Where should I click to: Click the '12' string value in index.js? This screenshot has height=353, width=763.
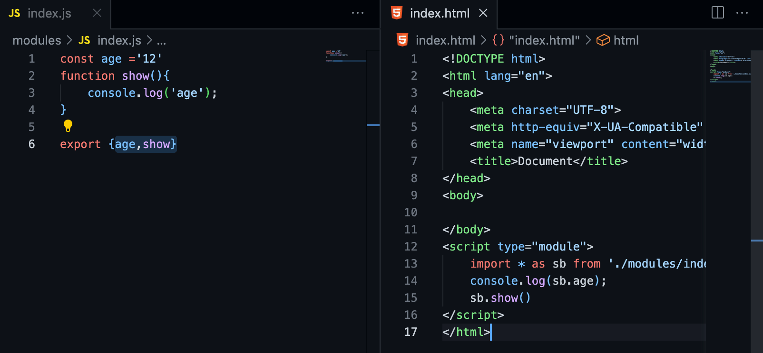click(149, 58)
